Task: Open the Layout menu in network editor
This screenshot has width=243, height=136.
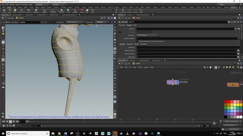Action: 146,67
